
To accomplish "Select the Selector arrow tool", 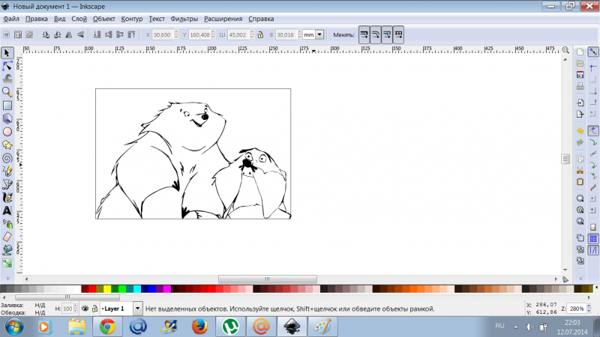I will click(x=7, y=52).
